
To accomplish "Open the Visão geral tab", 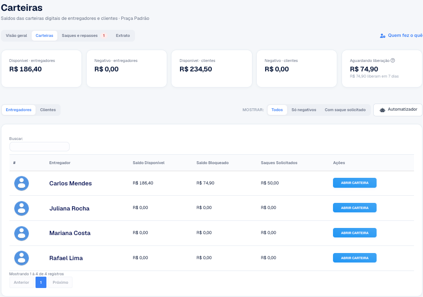I will coord(17,35).
